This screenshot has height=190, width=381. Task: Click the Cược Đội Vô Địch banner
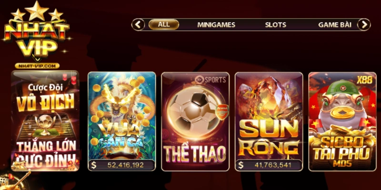[45, 121]
